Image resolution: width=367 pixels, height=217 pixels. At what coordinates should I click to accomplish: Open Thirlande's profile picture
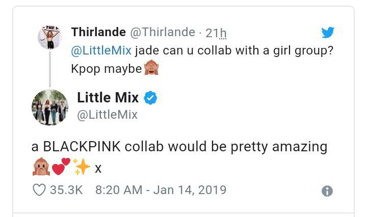pyautogui.click(x=50, y=37)
